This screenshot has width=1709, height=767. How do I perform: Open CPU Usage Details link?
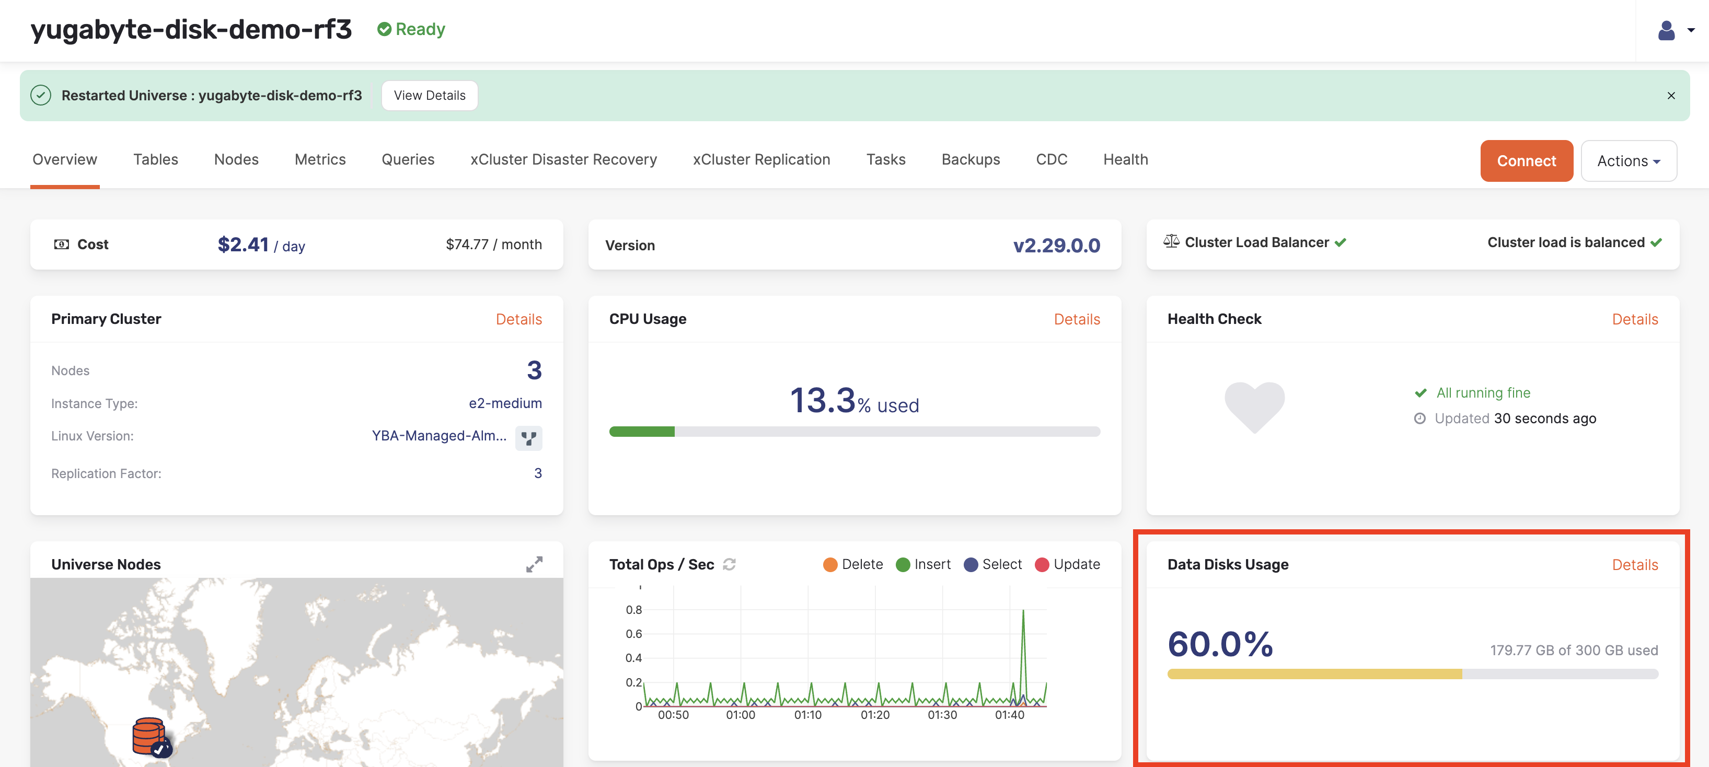point(1077,319)
